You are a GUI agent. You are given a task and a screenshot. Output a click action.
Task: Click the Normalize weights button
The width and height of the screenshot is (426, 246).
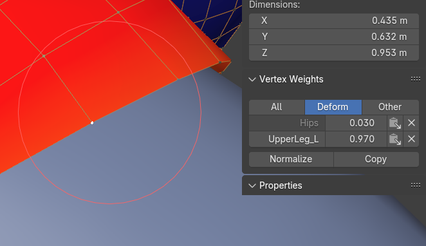tap(291, 159)
